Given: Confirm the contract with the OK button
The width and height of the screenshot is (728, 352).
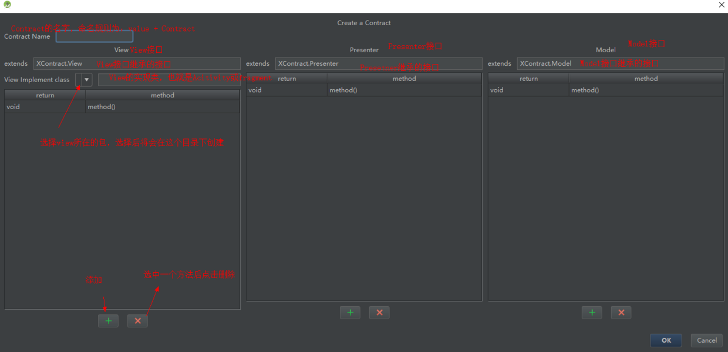Looking at the screenshot, I should [x=666, y=340].
